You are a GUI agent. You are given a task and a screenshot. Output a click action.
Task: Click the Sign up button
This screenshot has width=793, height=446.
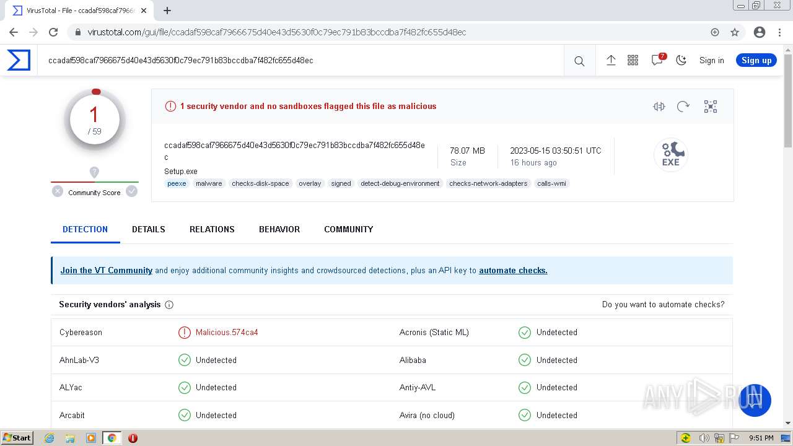pyautogui.click(x=756, y=60)
